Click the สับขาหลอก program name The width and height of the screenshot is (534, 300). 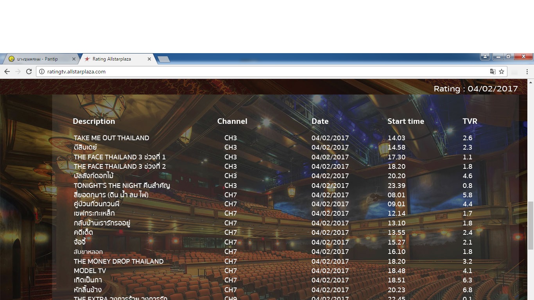[x=88, y=252]
